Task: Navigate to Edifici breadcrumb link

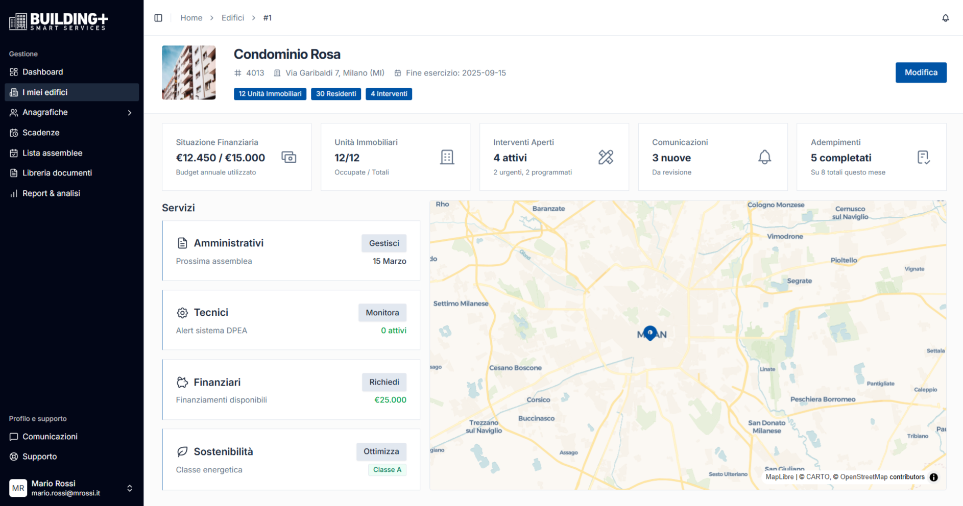Action: point(232,18)
